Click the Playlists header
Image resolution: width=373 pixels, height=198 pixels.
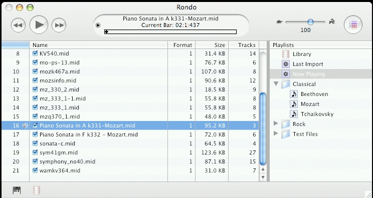click(321, 45)
